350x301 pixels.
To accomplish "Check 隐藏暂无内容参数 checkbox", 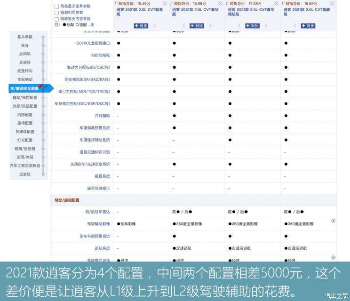I will pyautogui.click(x=57, y=19).
